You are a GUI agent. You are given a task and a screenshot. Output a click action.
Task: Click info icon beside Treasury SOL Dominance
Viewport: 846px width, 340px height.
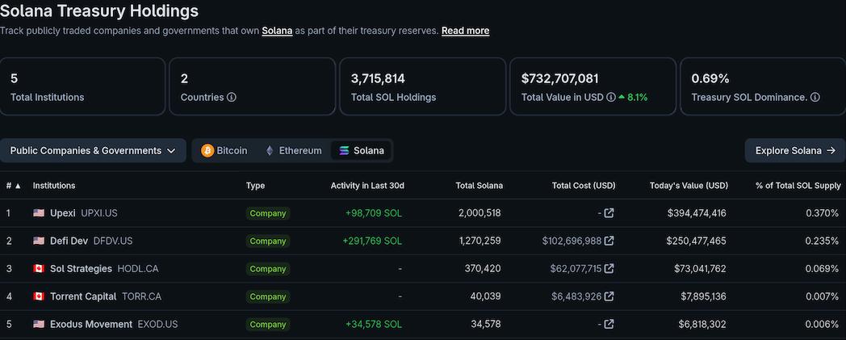(x=815, y=98)
